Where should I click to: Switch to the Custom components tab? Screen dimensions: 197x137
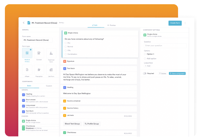point(49,86)
